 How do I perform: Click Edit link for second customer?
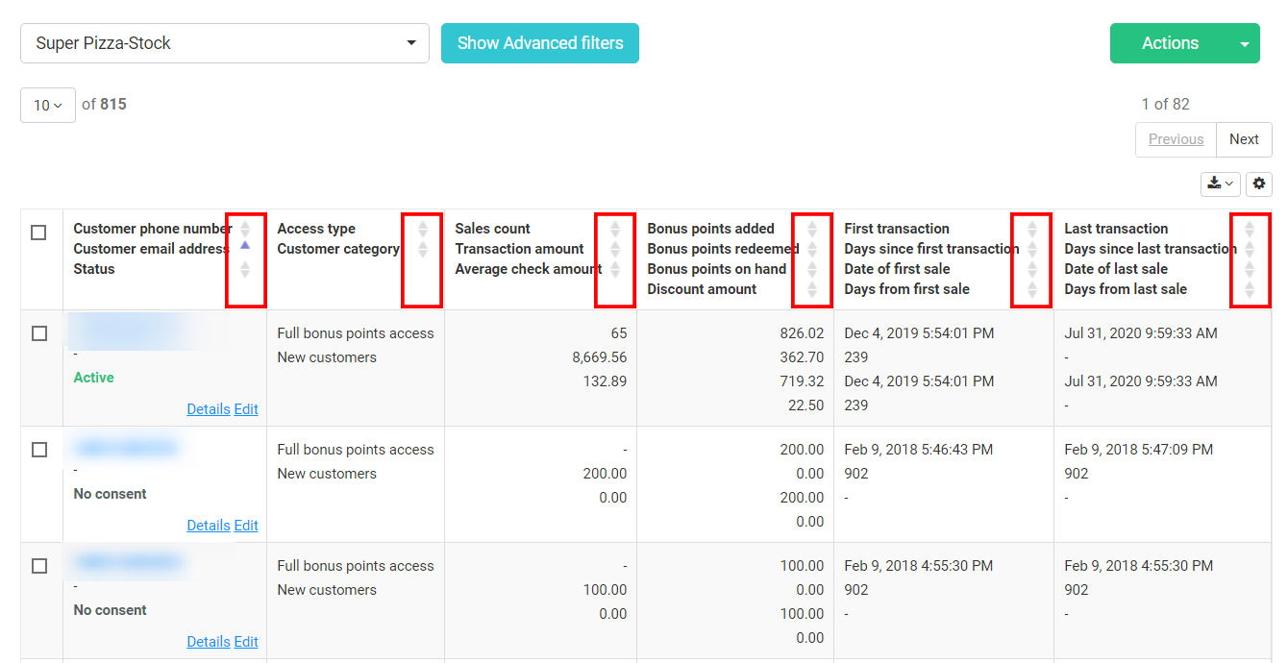pos(246,526)
